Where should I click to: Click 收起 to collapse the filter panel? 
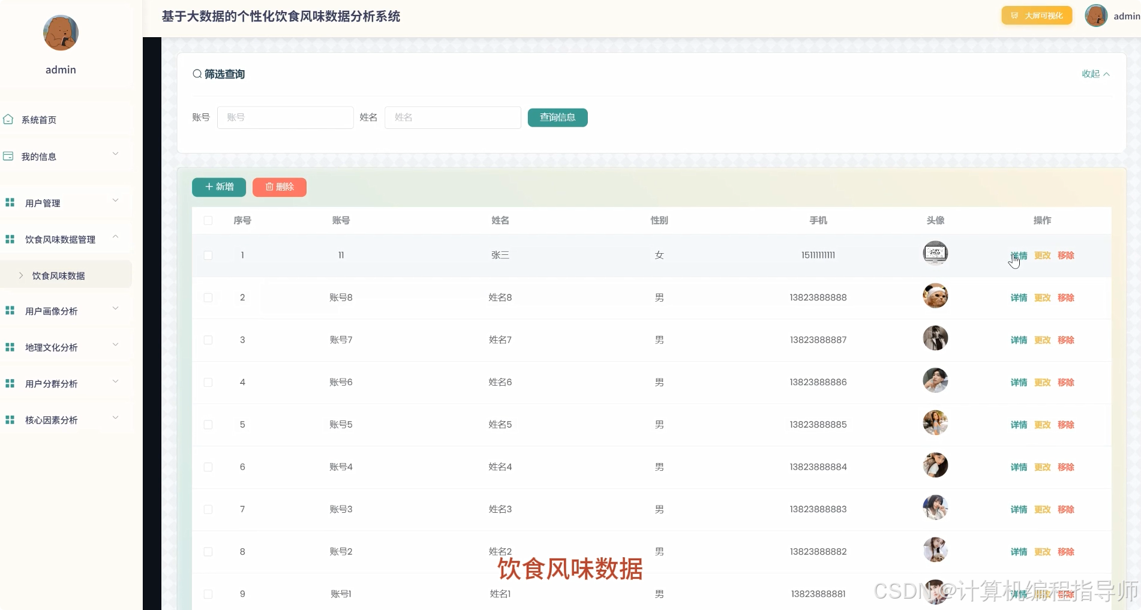coord(1095,74)
